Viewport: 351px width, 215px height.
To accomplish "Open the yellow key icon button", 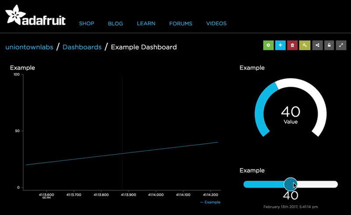I will pyautogui.click(x=304, y=45).
